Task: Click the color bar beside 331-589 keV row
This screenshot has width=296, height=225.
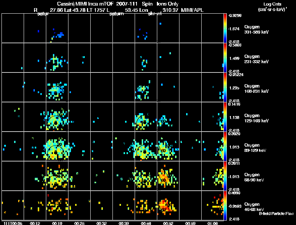Action: coord(225,28)
